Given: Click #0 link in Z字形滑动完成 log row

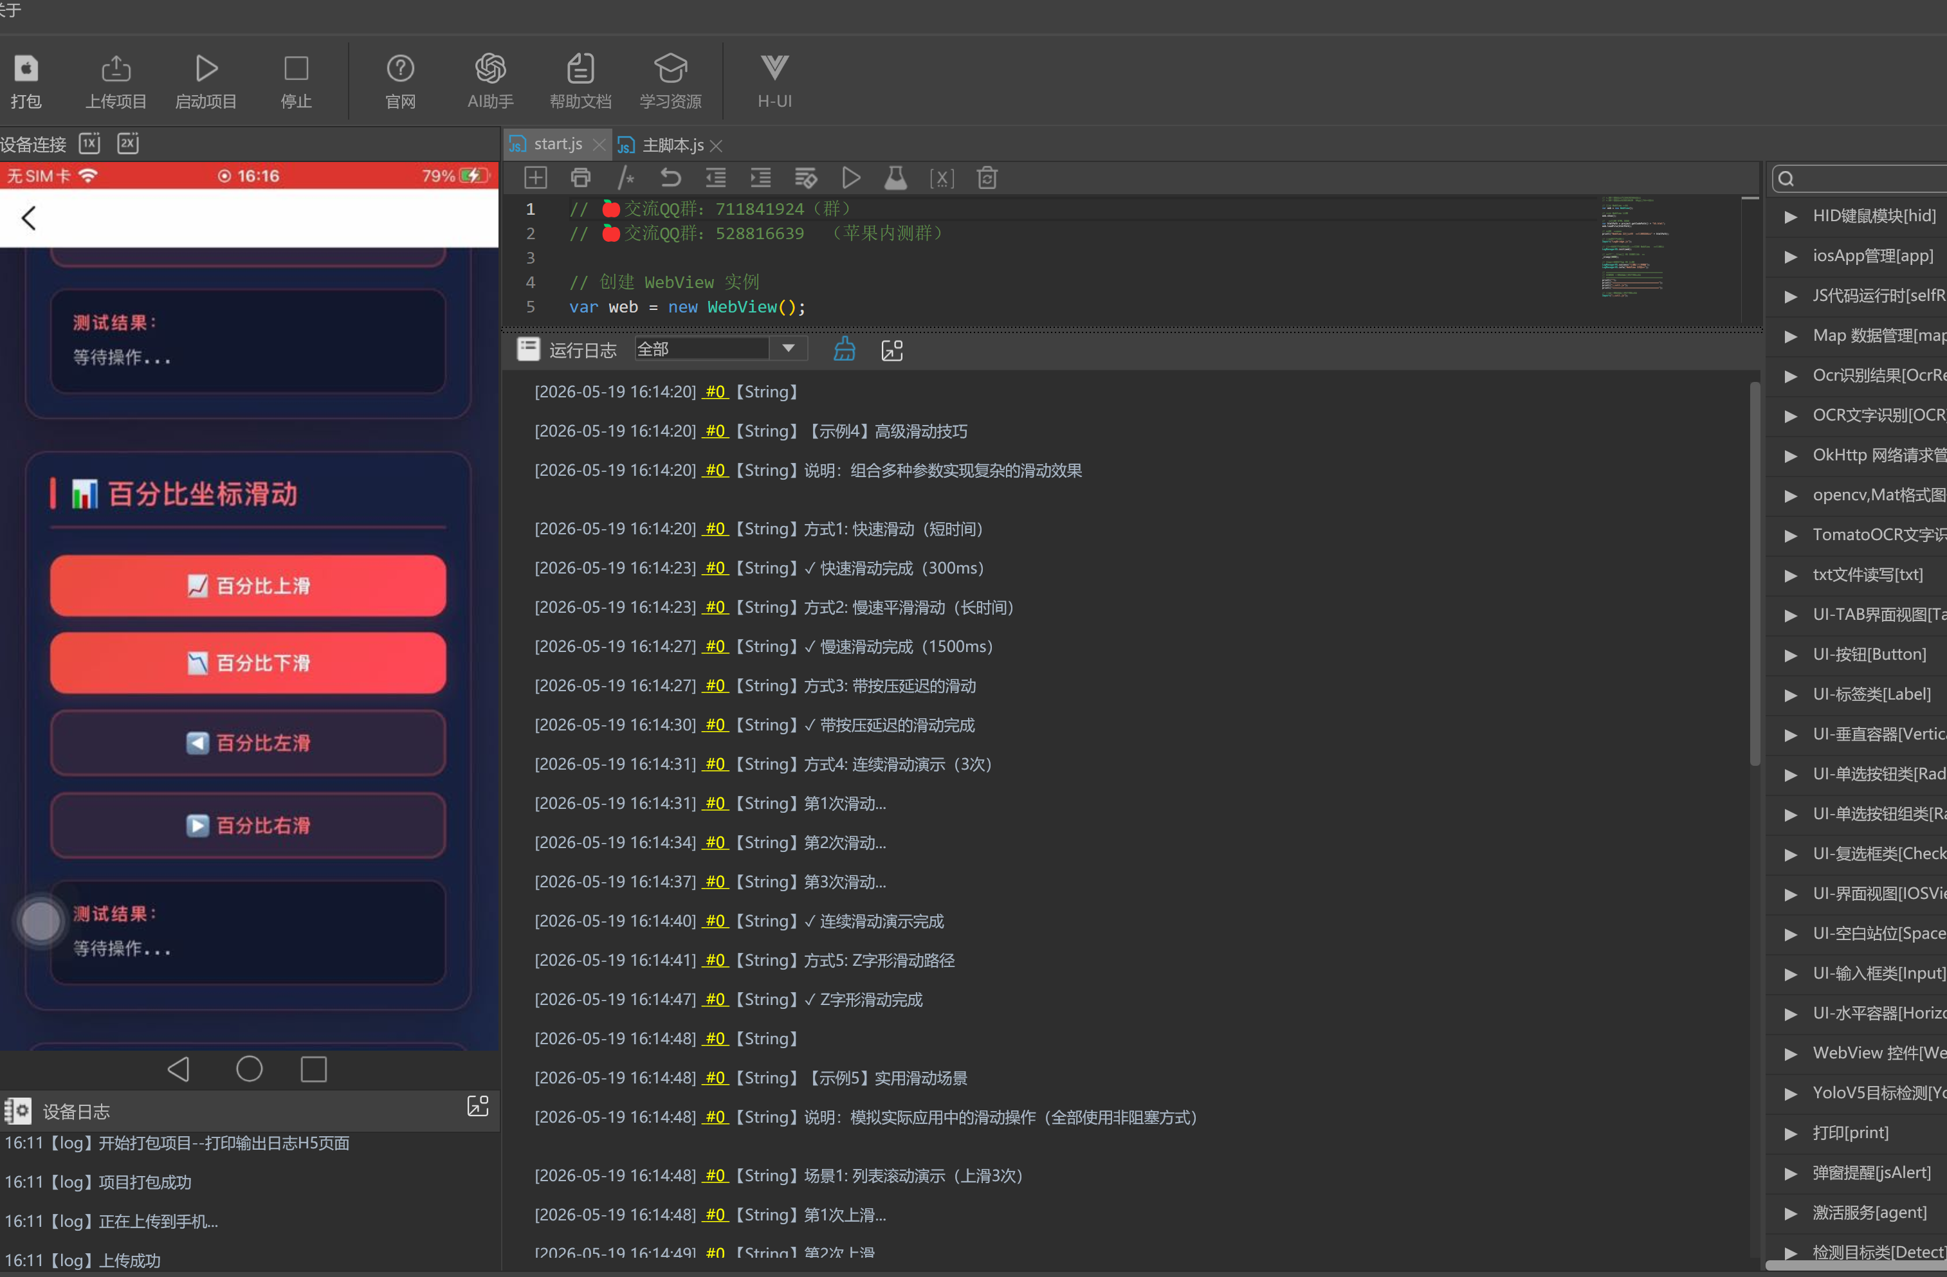Looking at the screenshot, I should [715, 999].
